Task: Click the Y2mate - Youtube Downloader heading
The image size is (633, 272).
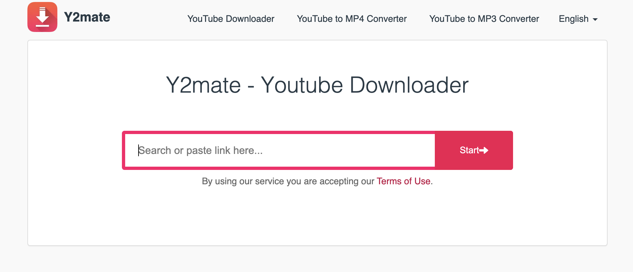Action: [x=316, y=85]
